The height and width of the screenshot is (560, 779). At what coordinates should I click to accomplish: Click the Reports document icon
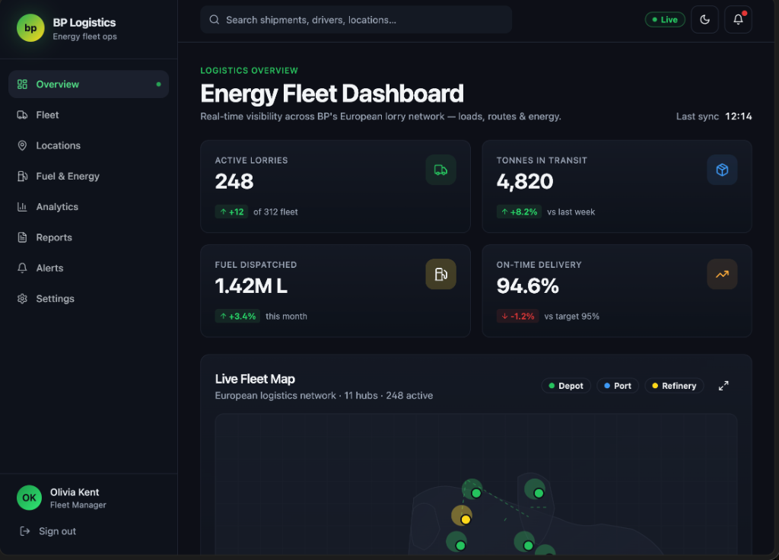tap(22, 237)
